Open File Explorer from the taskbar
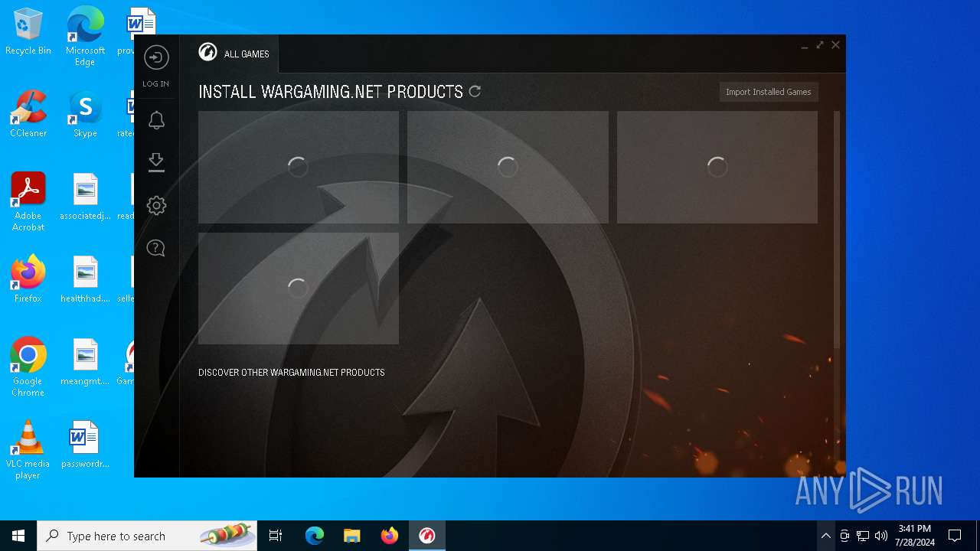The image size is (980, 551). [x=352, y=536]
